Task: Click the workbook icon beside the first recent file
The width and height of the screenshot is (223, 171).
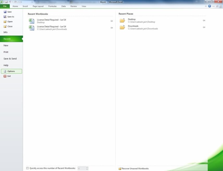Action: point(32,21)
